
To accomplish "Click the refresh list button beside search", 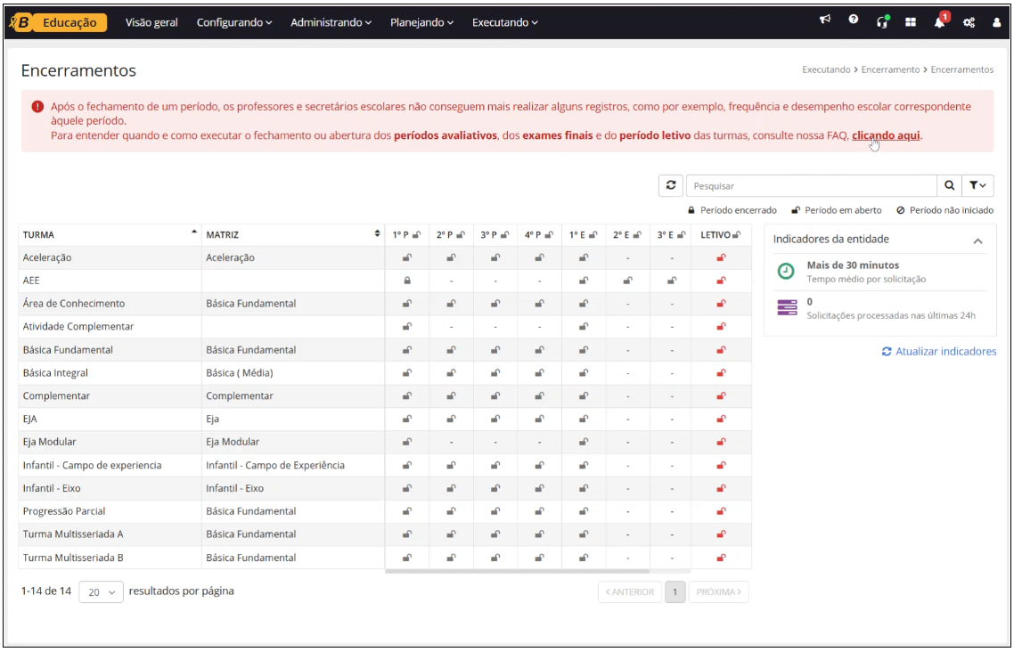I will 671,185.
